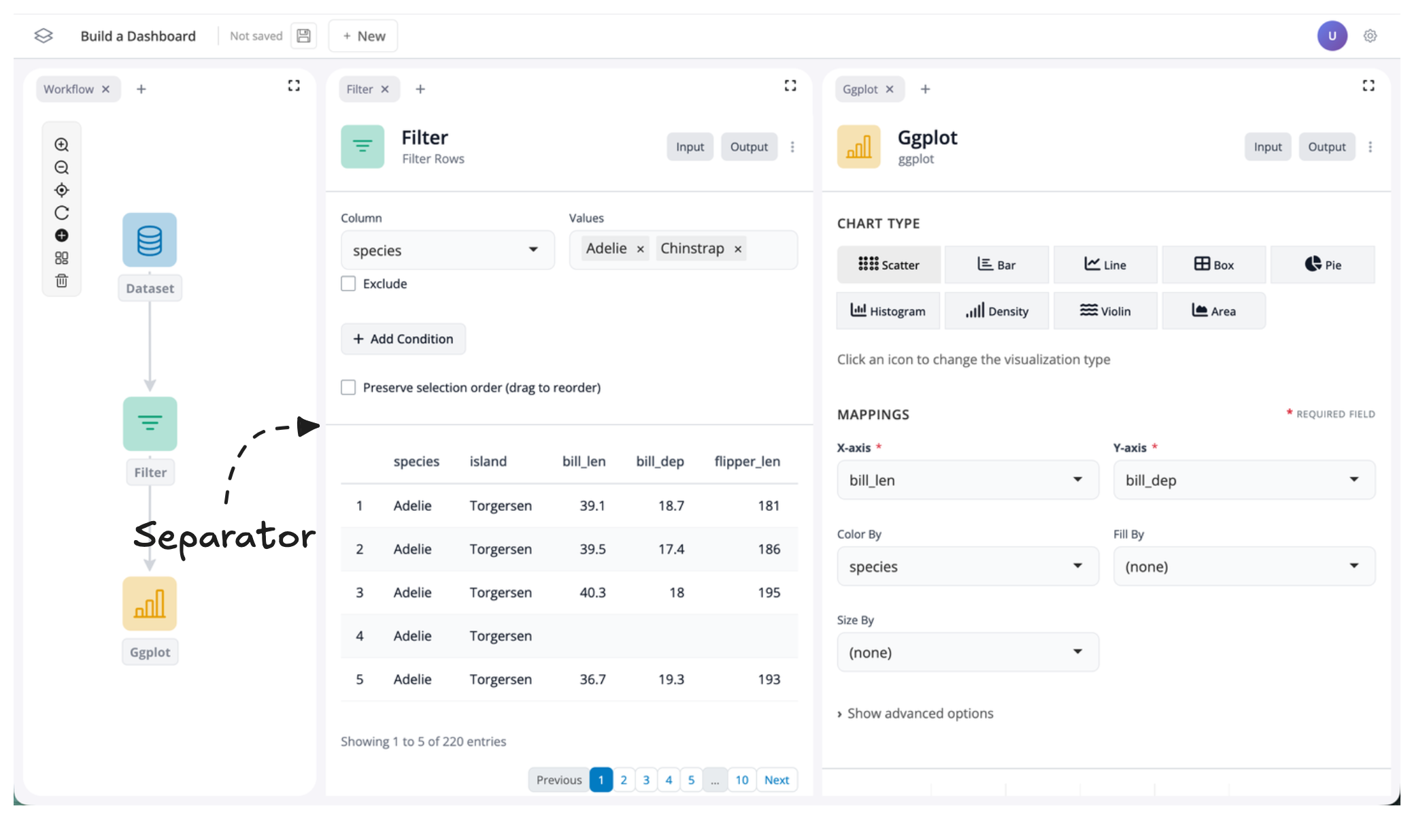The image size is (1414, 819).
Task: Enable the Exclude checkbox
Action: (348, 284)
